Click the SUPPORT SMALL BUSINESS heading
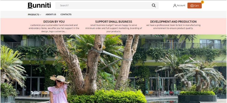This screenshot has height=103, width=227. (114, 22)
